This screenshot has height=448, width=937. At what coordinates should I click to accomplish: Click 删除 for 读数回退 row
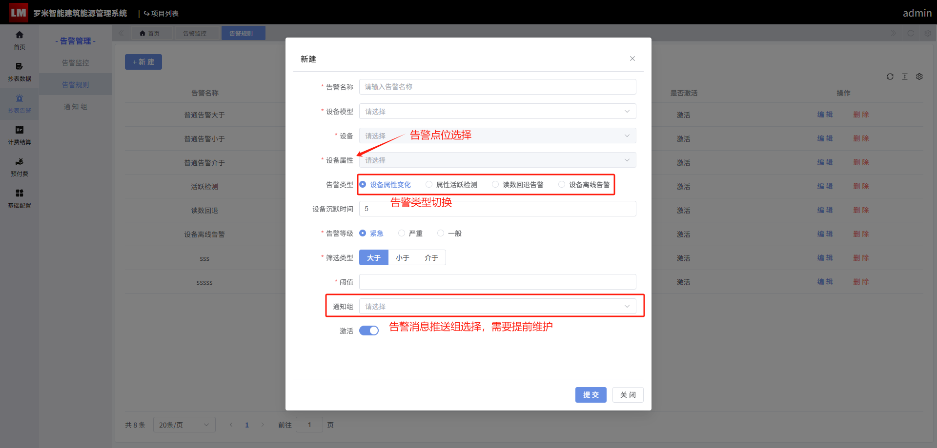click(x=861, y=210)
